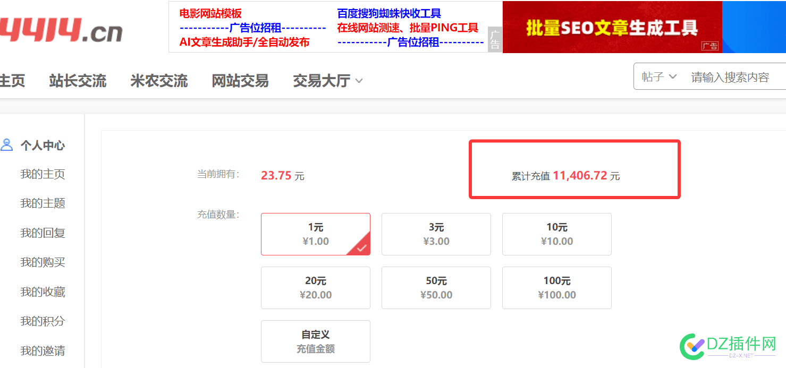This screenshot has height=368, width=786.
Task: Open the red AI文章生成助手/全自动发布 ad link
Action: 244,42
